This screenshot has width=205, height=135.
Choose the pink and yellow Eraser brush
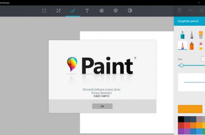point(201,46)
